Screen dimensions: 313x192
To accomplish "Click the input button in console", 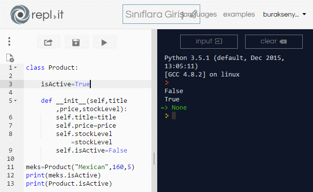I will [x=209, y=41].
